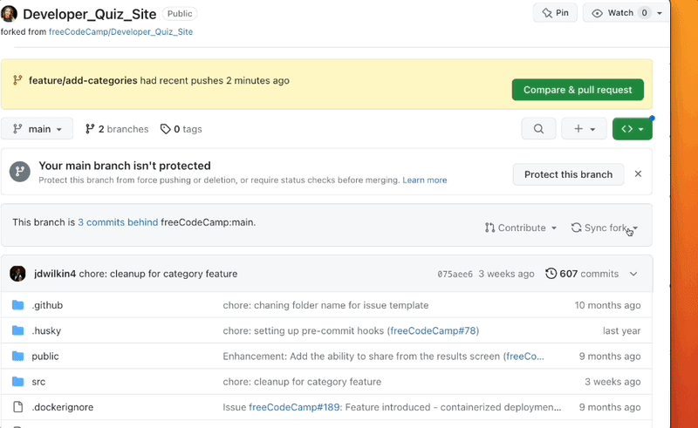Click the Protect this branch button

coord(569,174)
